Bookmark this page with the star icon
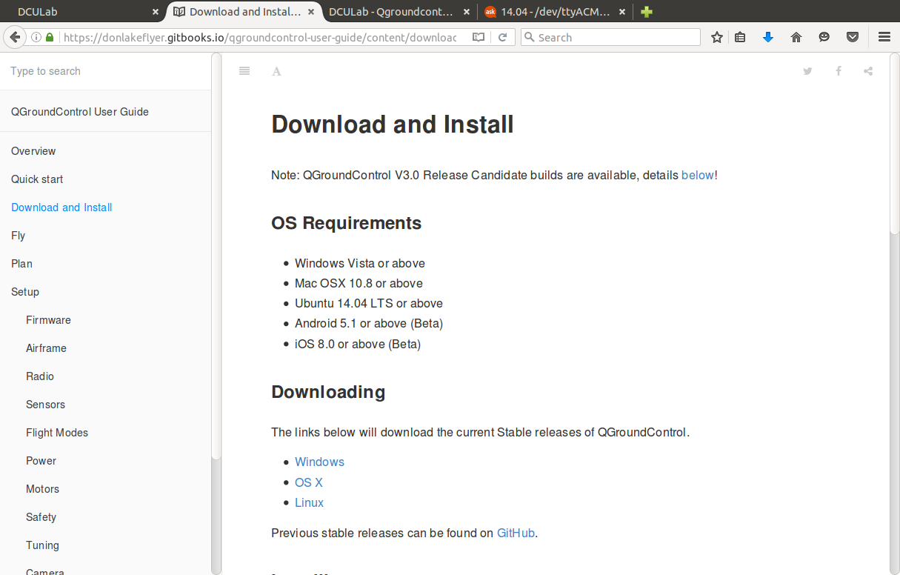The width and height of the screenshot is (900, 575). tap(716, 37)
